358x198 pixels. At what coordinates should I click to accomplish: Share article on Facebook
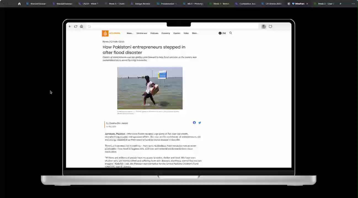[194, 123]
